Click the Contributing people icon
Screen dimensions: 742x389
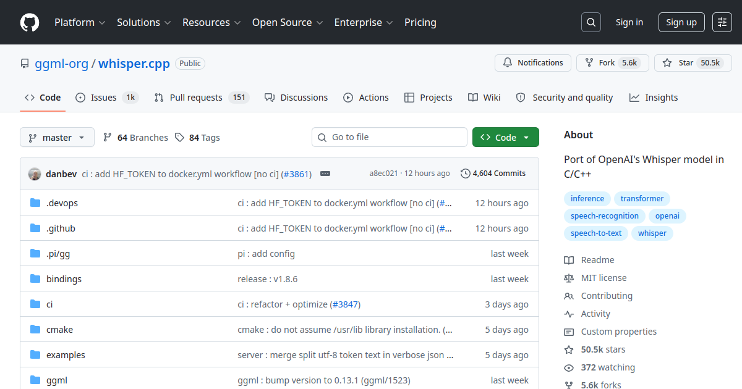click(569, 296)
